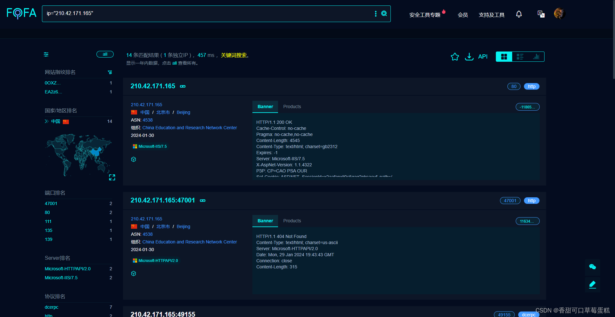Click the funnel filter icon beside 网站指纹排名
The image size is (615, 317).
click(110, 72)
